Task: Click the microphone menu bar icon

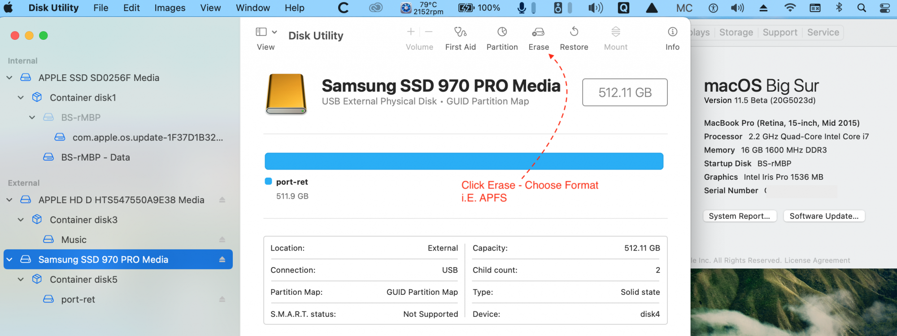Action: pyautogui.click(x=522, y=8)
